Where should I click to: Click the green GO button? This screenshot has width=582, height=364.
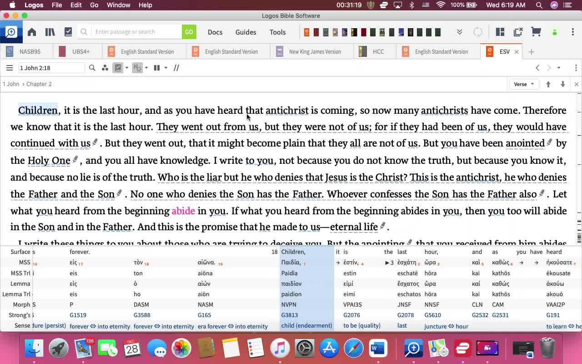189,32
